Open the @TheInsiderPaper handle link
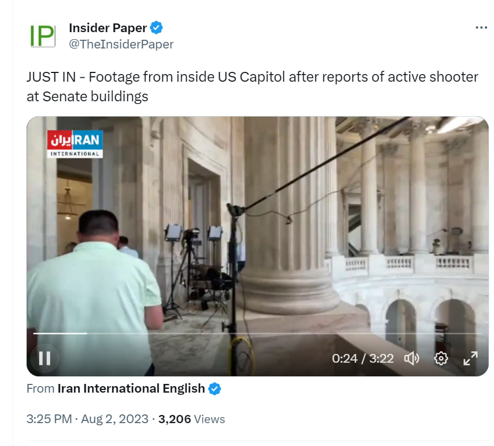This screenshot has width=494, height=446. point(121,44)
